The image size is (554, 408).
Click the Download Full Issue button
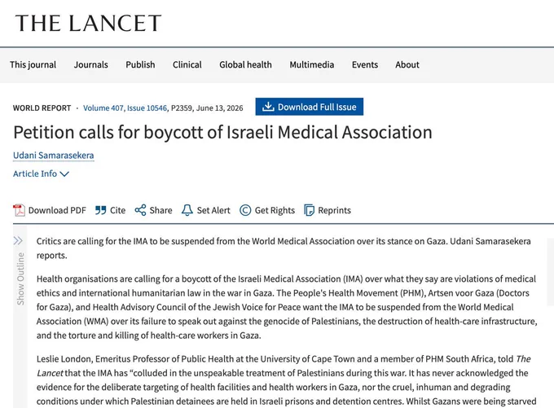pos(309,107)
